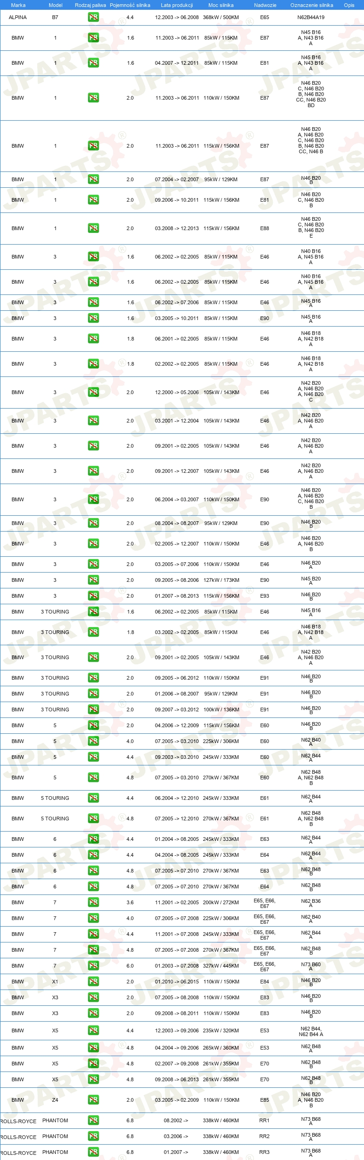Click fuel icon in BMW 7 4.0 row
This screenshot has width=364, height=1160.
click(x=93, y=918)
